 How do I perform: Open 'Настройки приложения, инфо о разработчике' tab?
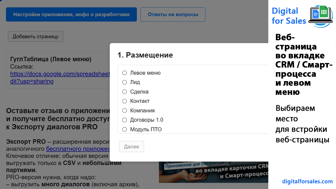(x=71, y=14)
